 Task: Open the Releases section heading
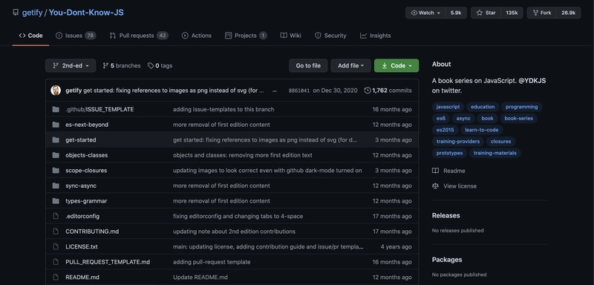click(446, 215)
